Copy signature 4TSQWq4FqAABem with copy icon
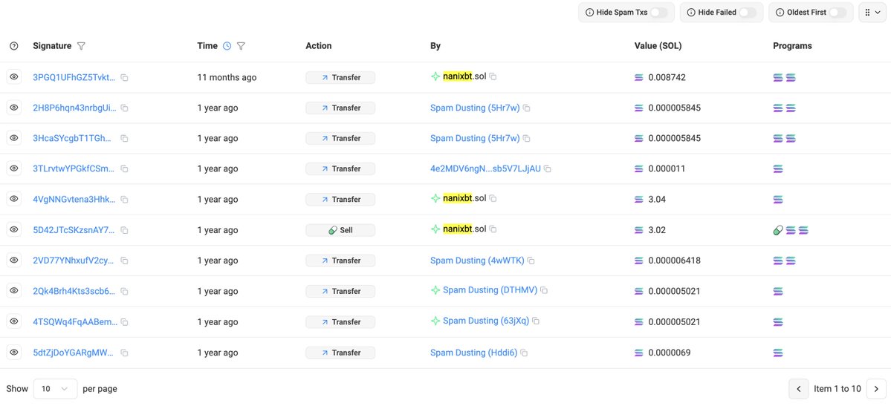The height and width of the screenshot is (406, 891). pyautogui.click(x=124, y=323)
